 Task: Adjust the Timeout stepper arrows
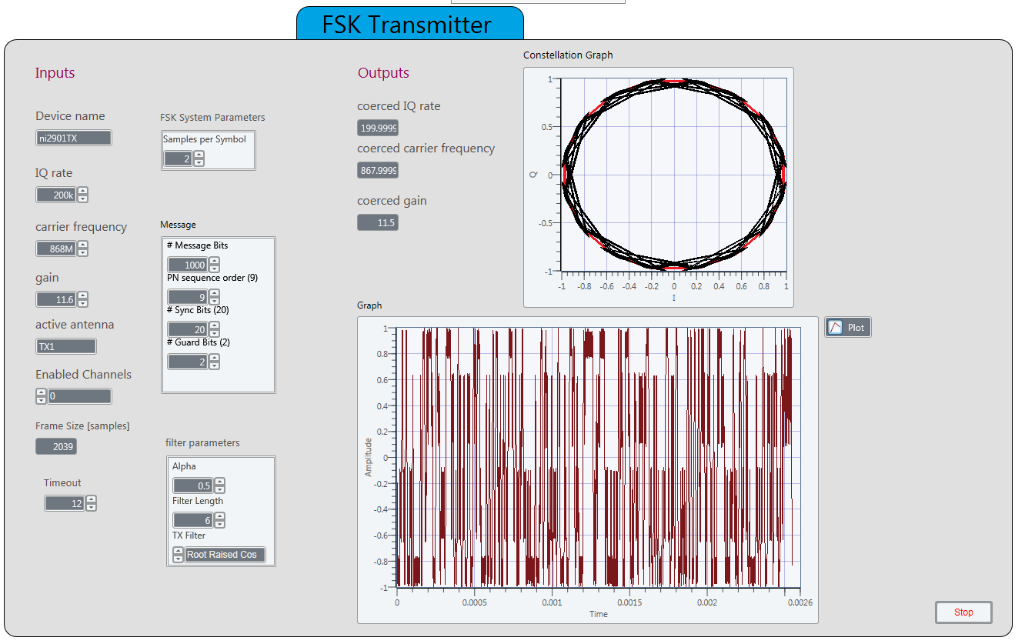[x=92, y=503]
